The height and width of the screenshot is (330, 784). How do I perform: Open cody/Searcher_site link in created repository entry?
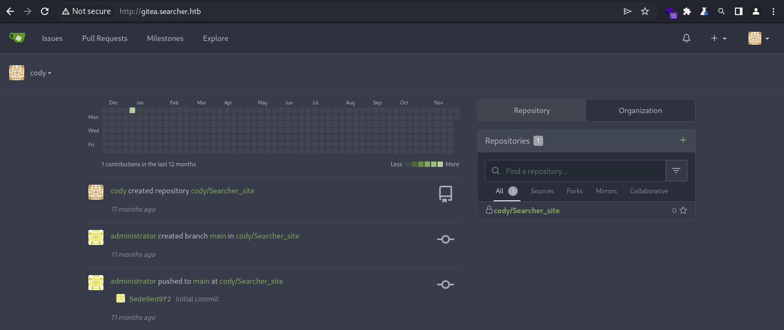[223, 191]
